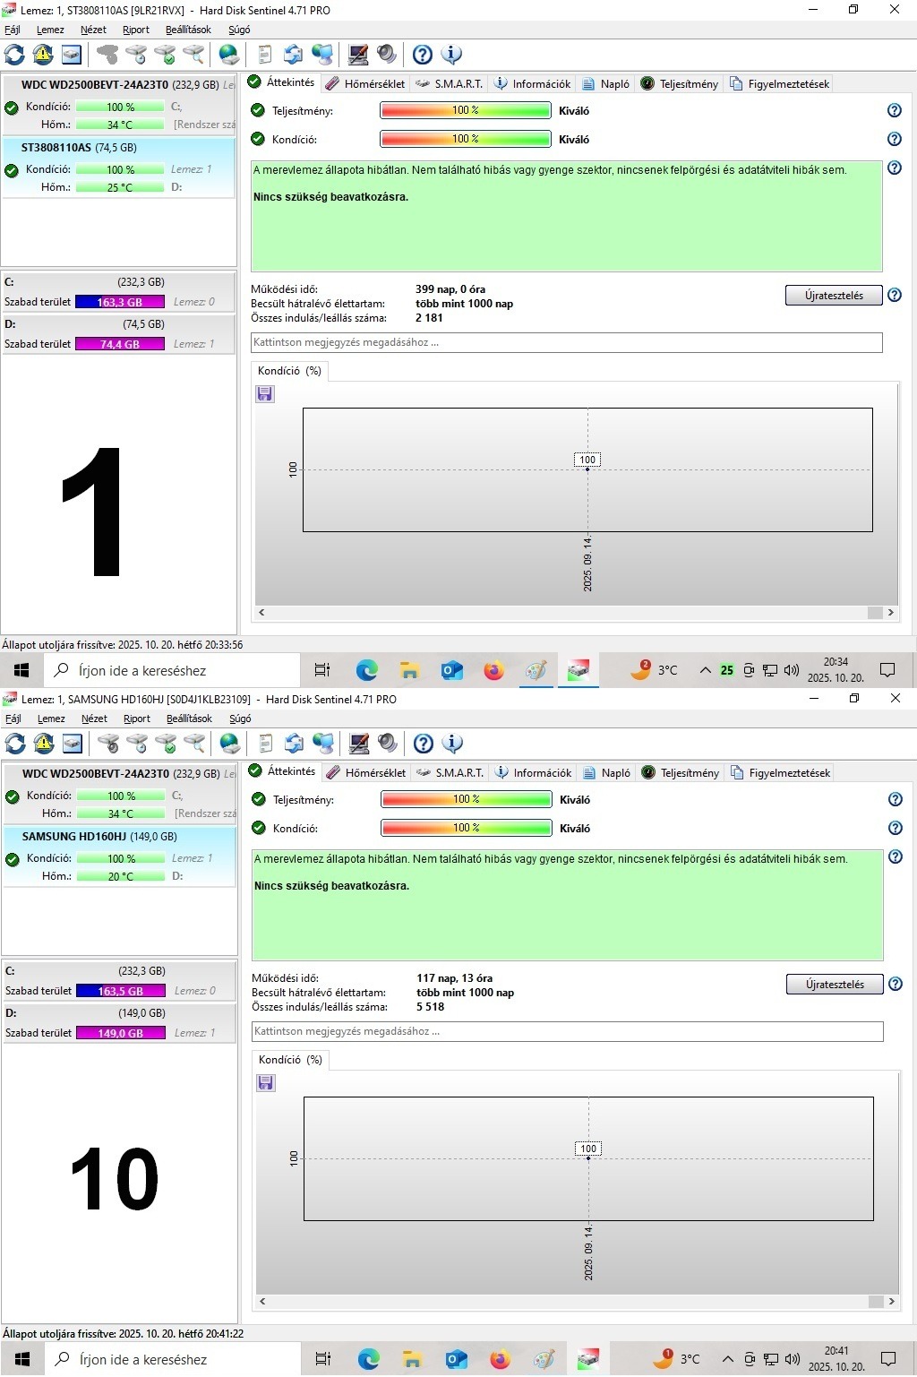917x1377 pixels.
Task: Open the report notepad icon in the top toolbar
Action: point(265,55)
